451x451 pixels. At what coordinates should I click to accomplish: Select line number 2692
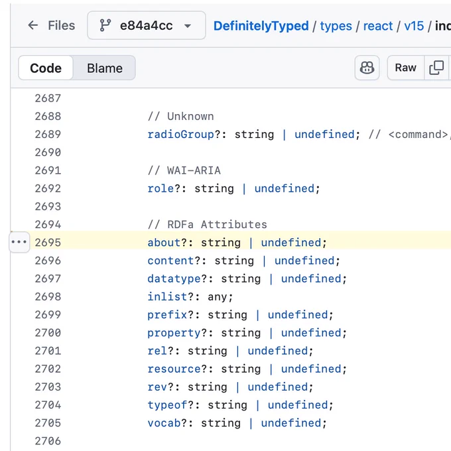pyautogui.click(x=48, y=188)
